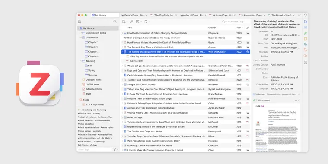
Task: Open Duplicate Items in the sidebar
Action: coord(94,80)
